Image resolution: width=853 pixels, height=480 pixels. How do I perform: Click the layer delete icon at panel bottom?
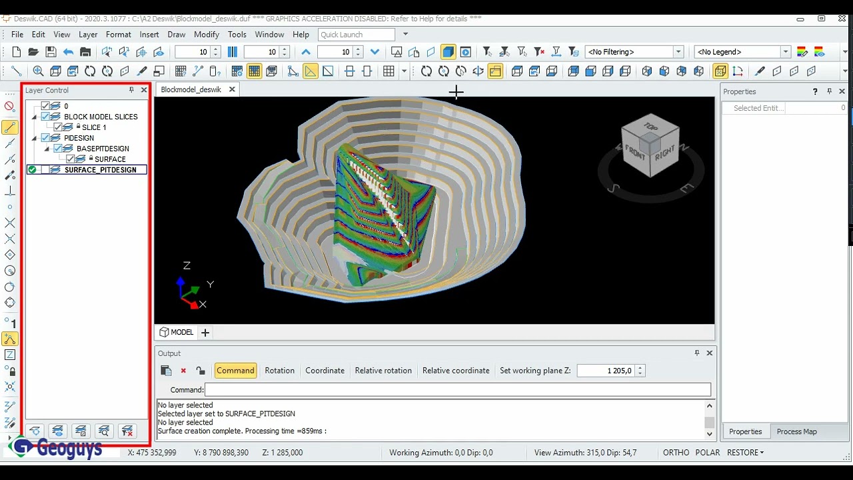[x=127, y=431]
